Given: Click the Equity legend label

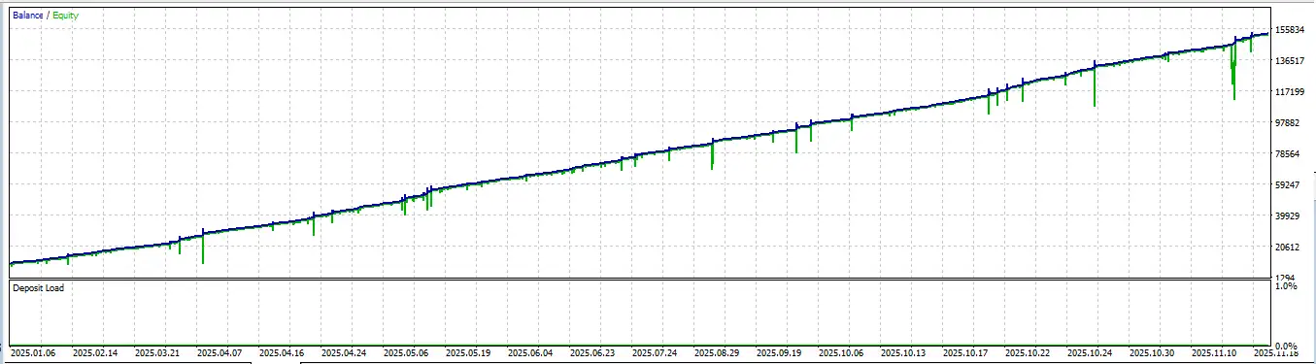Looking at the screenshot, I should 65,16.
